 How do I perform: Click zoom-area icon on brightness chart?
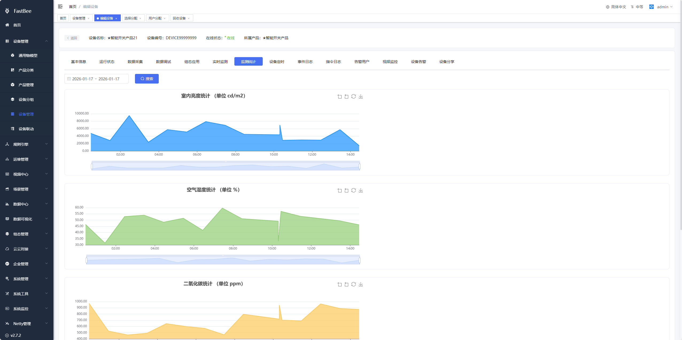pos(339,96)
